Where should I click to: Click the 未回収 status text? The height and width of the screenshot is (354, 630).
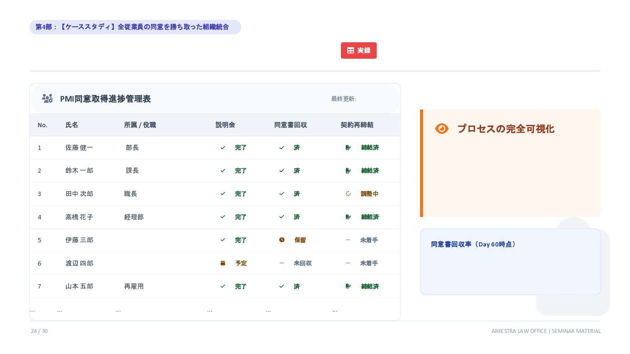pos(303,263)
